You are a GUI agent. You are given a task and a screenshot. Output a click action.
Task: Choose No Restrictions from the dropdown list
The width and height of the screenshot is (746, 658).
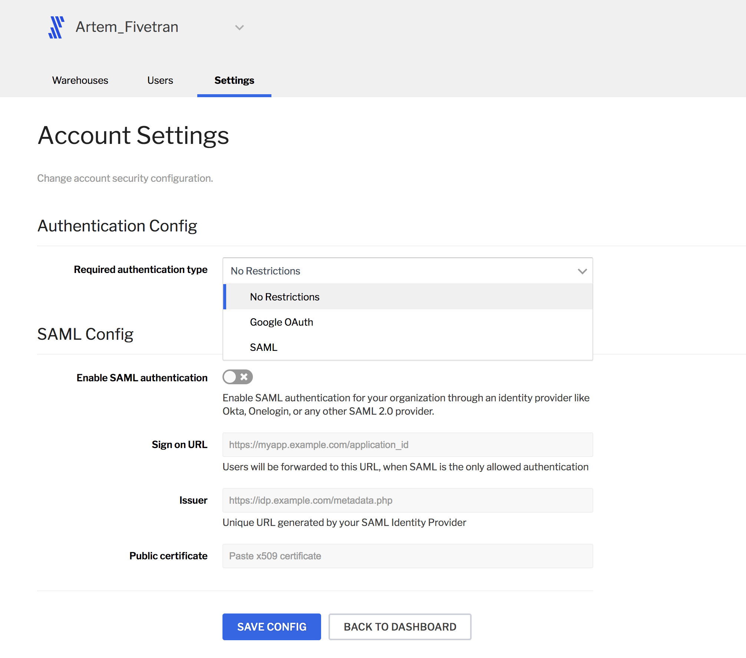407,297
